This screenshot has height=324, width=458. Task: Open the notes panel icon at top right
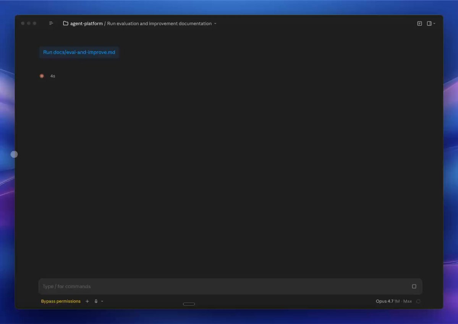[419, 24]
